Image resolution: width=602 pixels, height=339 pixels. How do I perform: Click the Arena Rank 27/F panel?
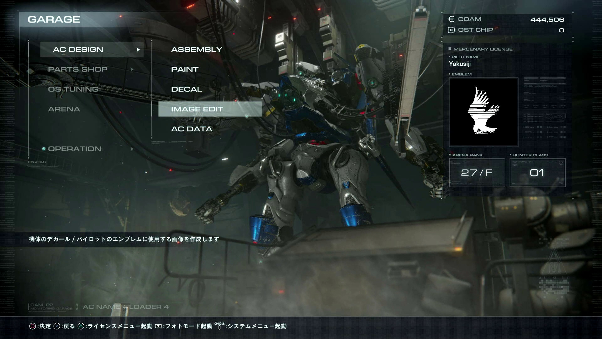tap(477, 173)
